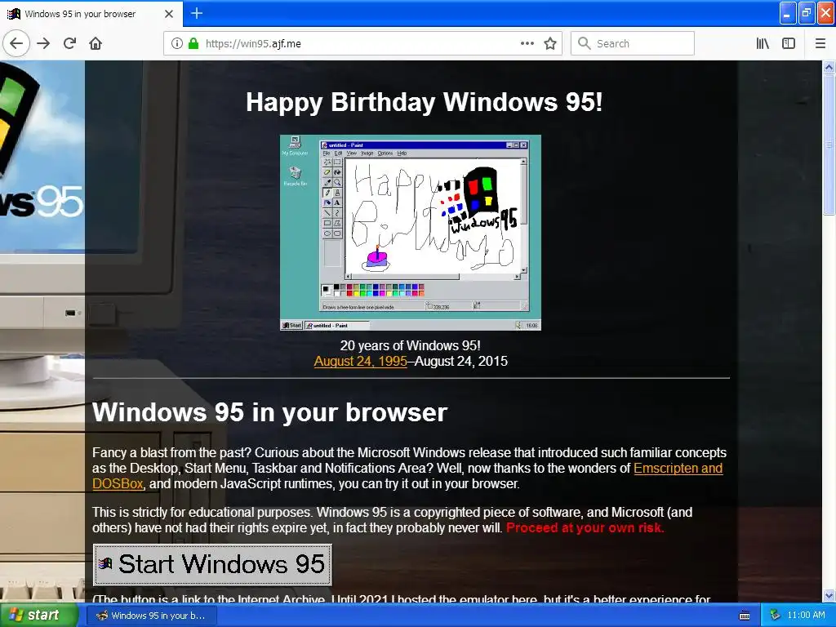Viewport: 836px width, 627px height.
Task: Click scrollbar down arrow at page bottom
Action: [829, 595]
